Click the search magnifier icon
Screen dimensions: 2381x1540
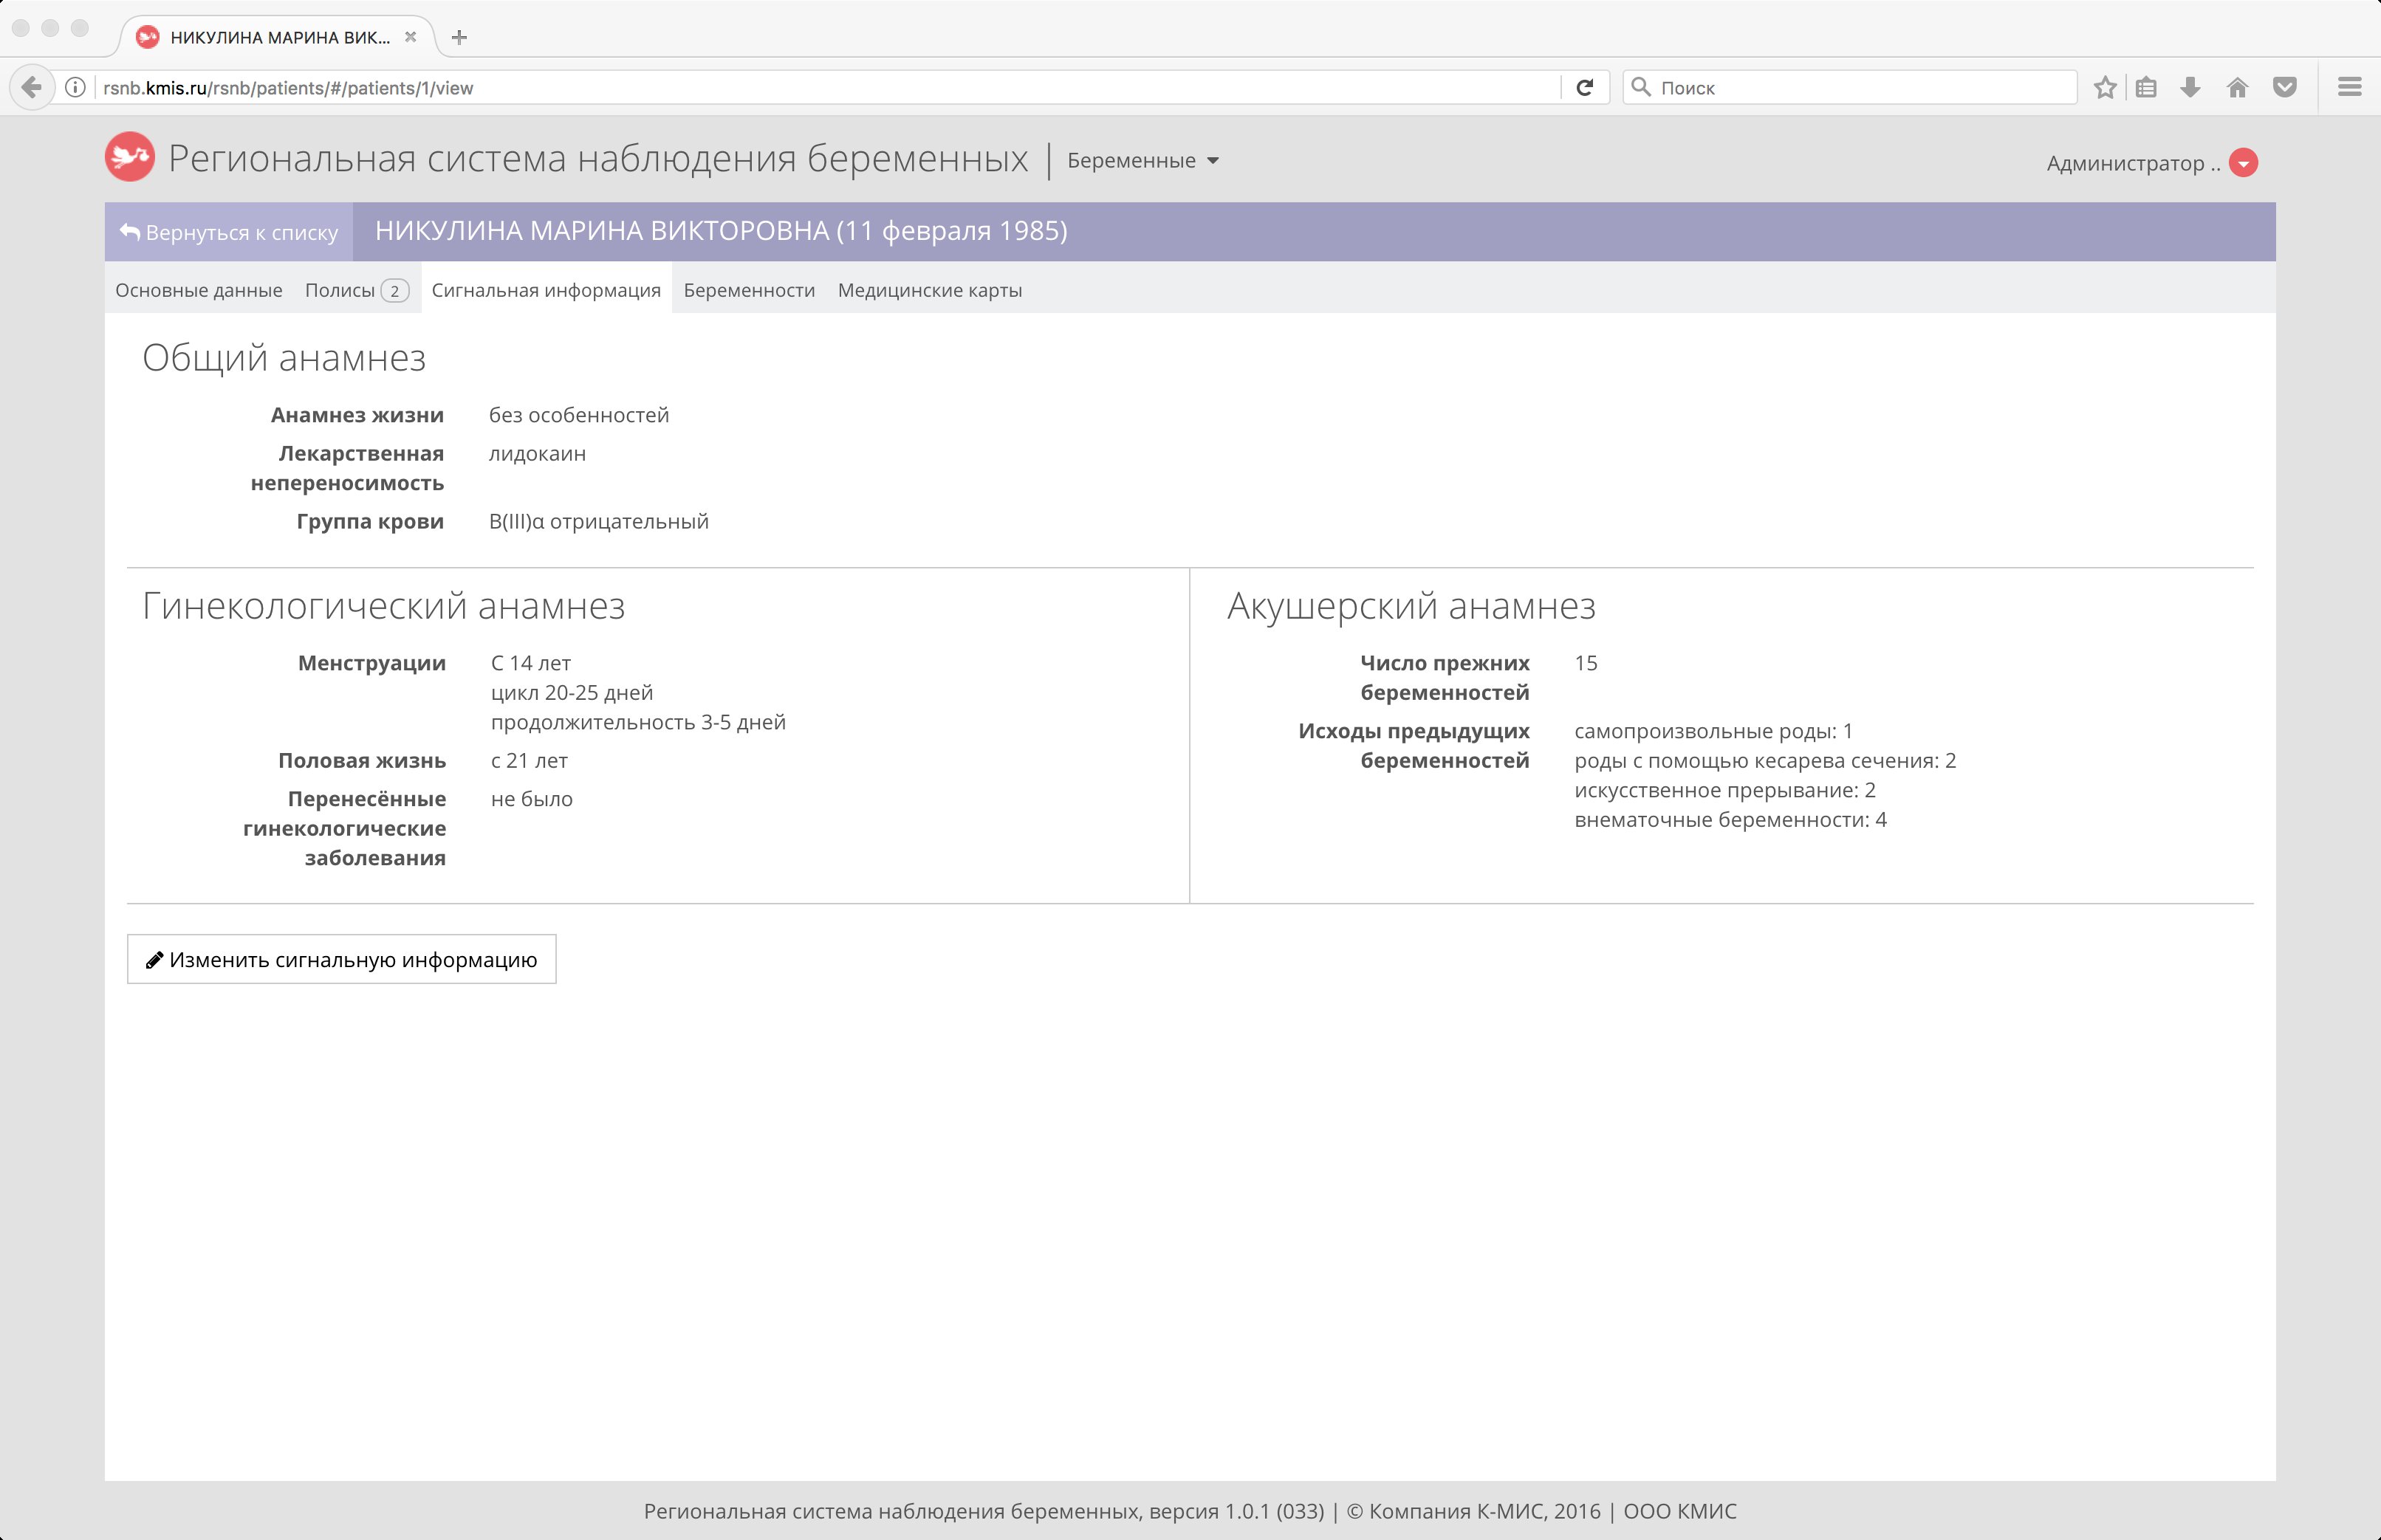pyautogui.click(x=1641, y=87)
